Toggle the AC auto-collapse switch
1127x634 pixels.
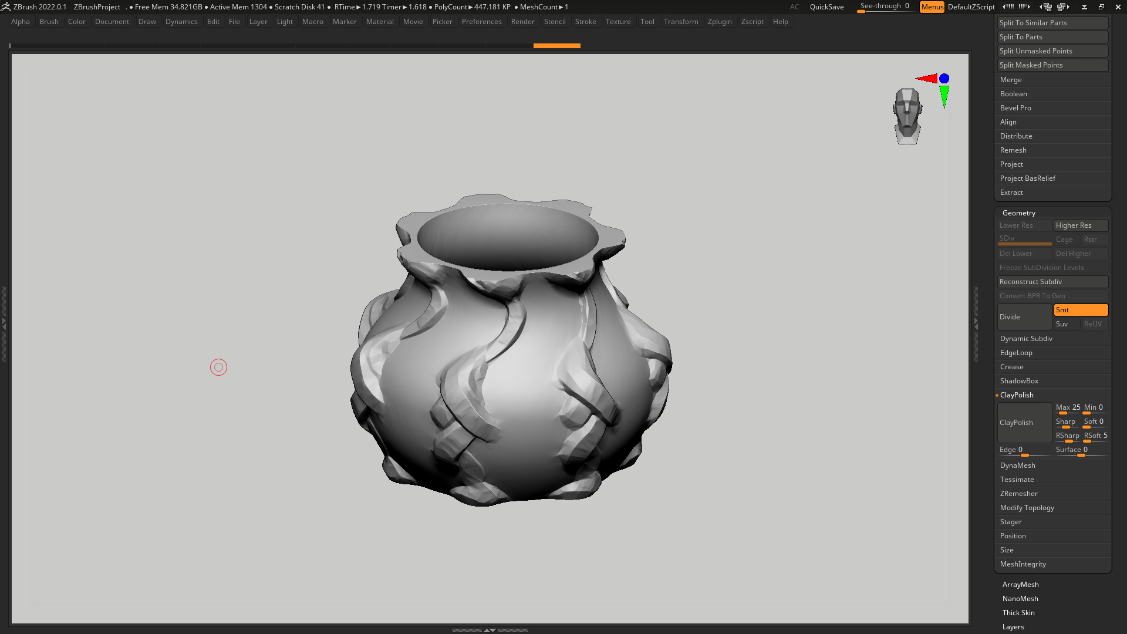(794, 6)
